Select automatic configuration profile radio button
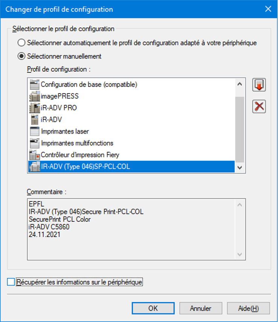This screenshot has width=278, height=322. (x=22, y=43)
